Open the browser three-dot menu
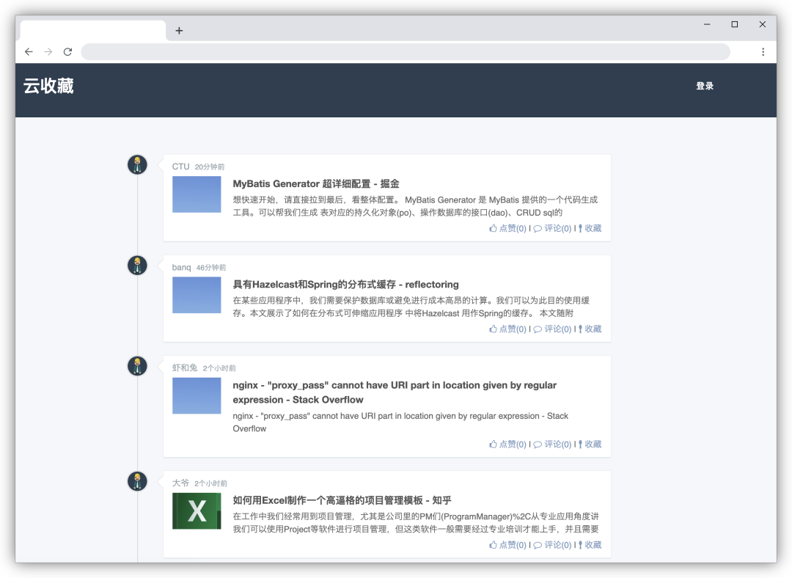Screen dimensions: 792x578 pyautogui.click(x=763, y=51)
